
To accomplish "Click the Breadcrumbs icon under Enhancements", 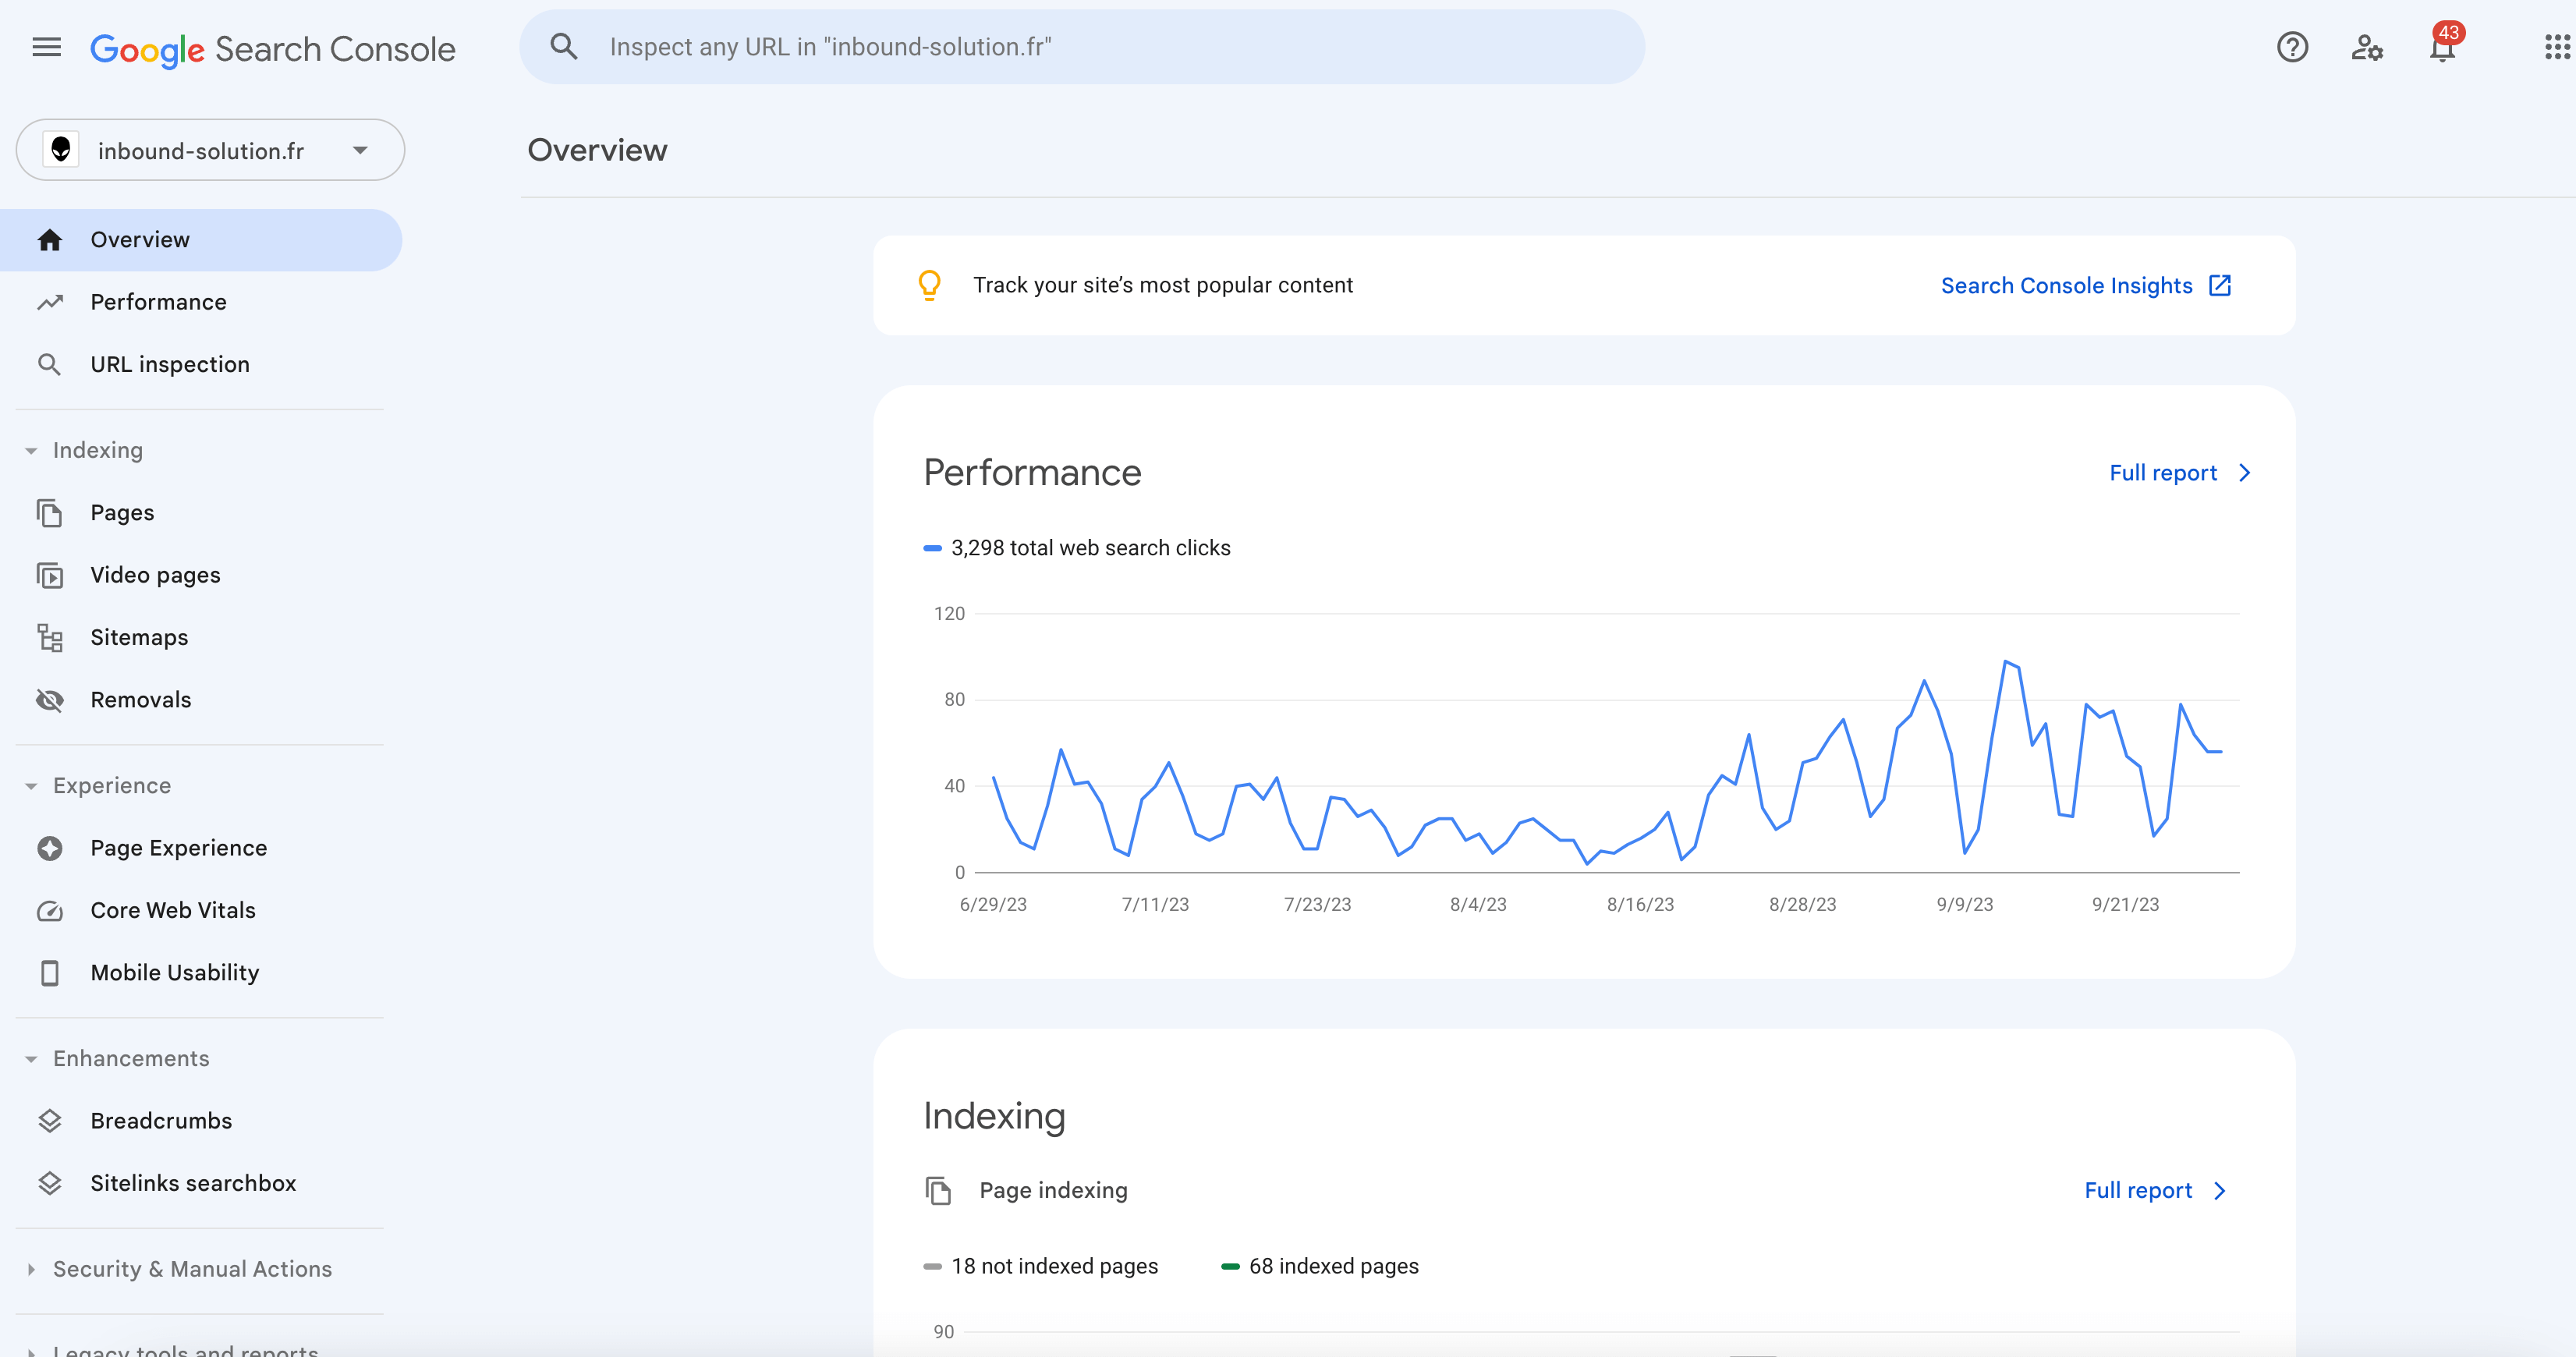I will point(49,1121).
